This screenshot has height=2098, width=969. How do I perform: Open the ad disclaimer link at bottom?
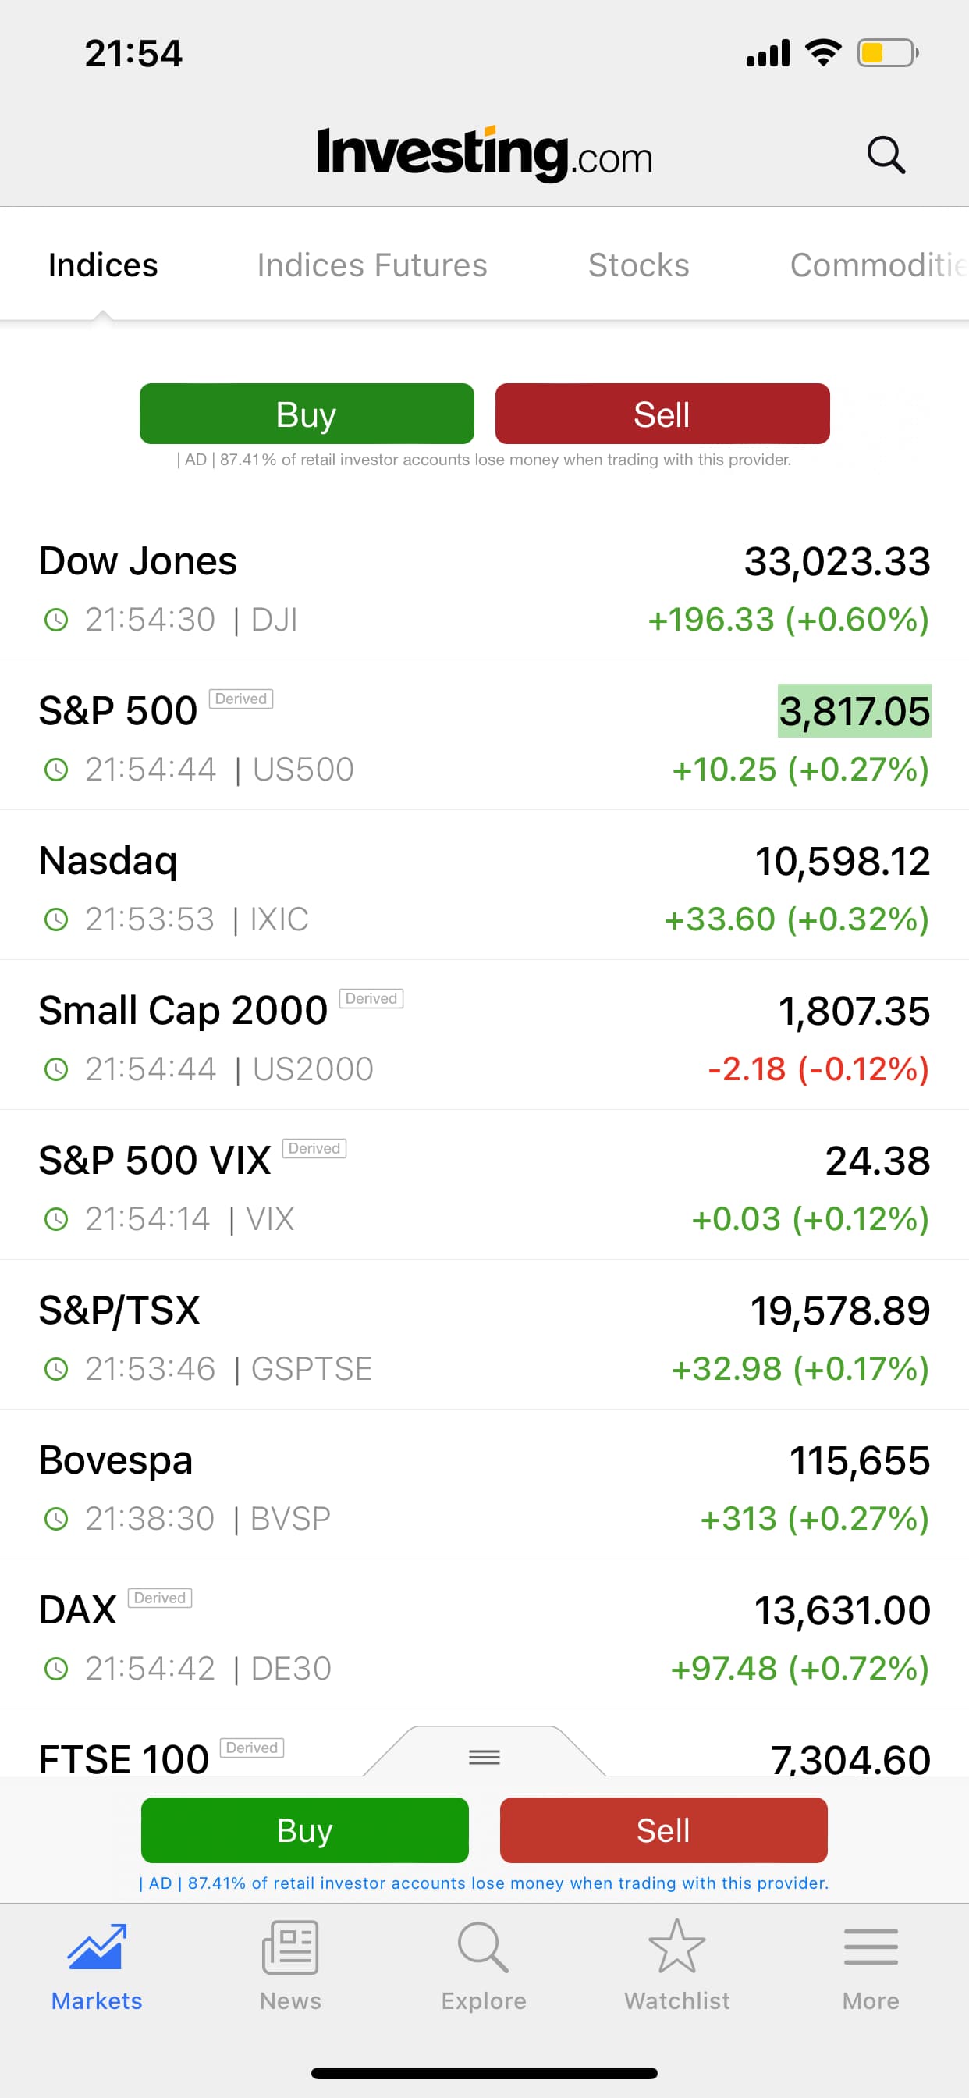click(484, 1883)
